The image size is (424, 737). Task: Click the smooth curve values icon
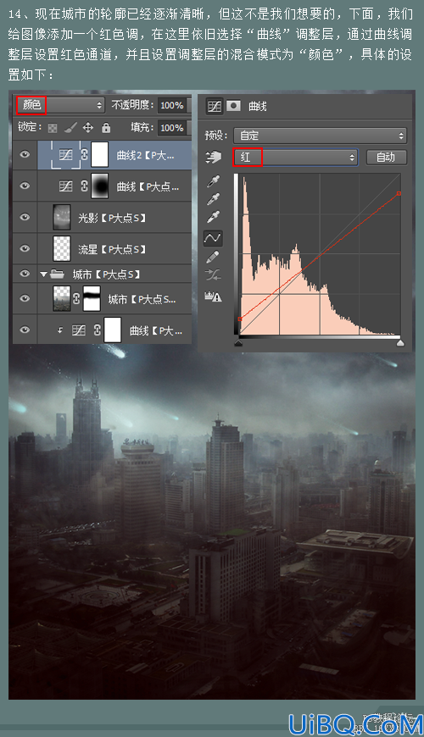point(213,275)
